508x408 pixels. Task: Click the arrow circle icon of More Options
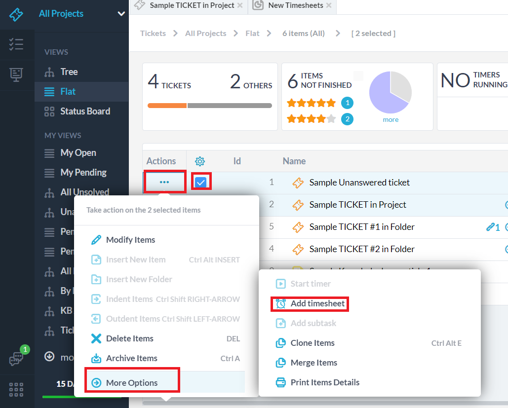(96, 383)
